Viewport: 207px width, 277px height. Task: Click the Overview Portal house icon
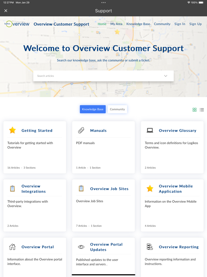coord(12,247)
